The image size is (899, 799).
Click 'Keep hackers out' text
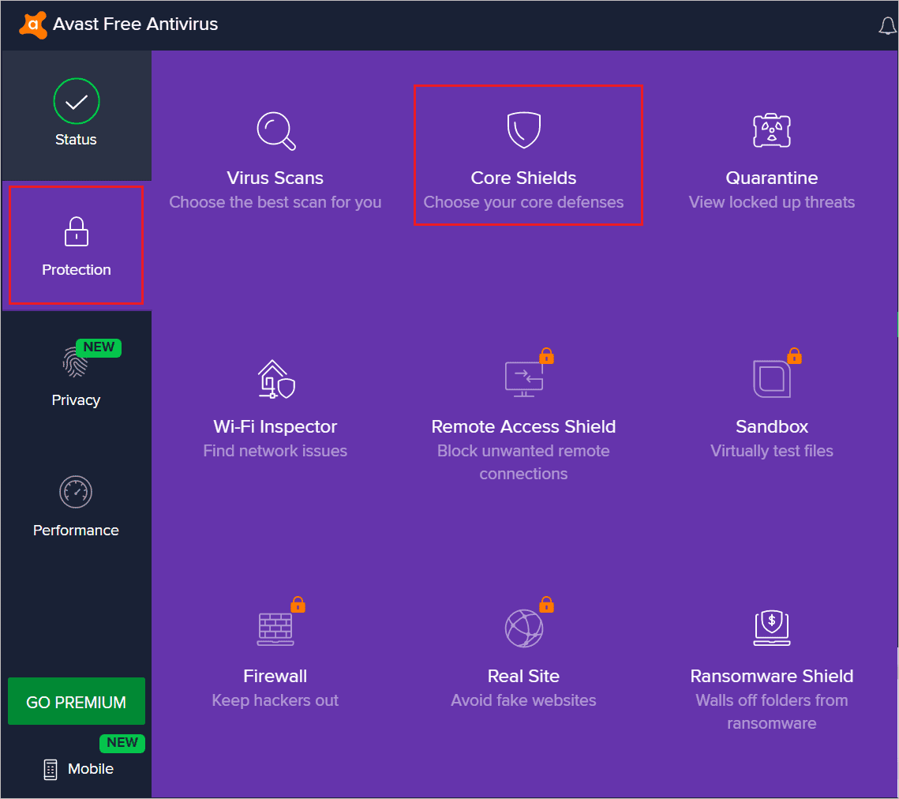tap(275, 700)
